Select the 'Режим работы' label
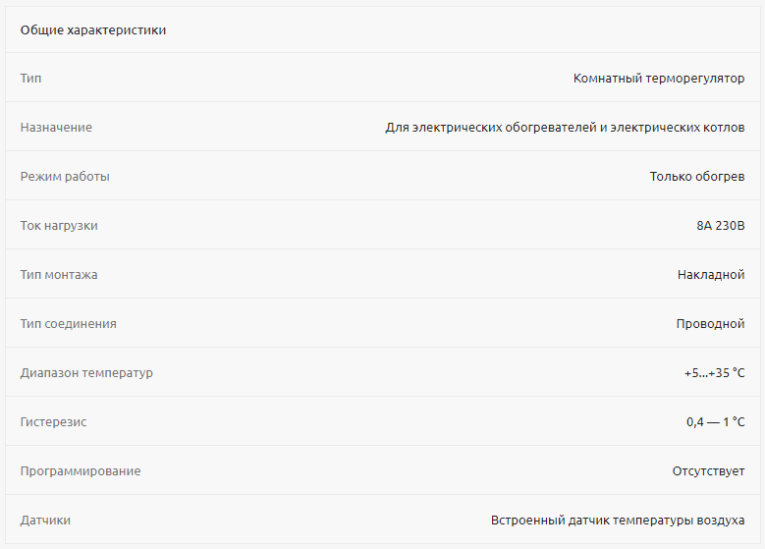The image size is (765, 549). [65, 177]
